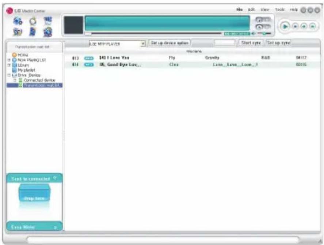Go to the previous track
Viewport: 324px width, 245px height.
point(304,26)
